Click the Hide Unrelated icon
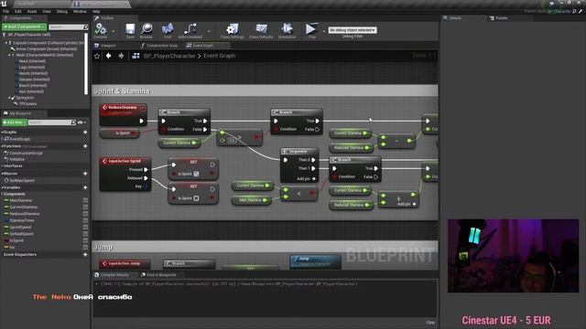Screen dimensions: 586x329 tap(190, 28)
